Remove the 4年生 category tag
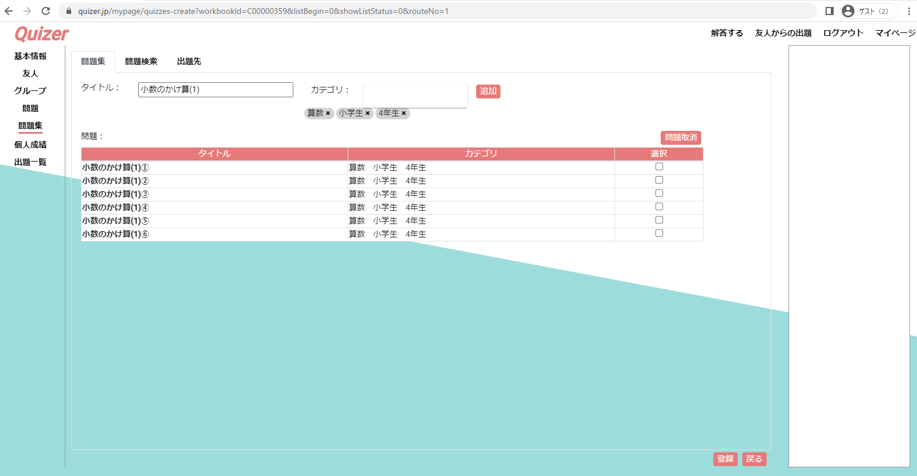Image resolution: width=917 pixels, height=476 pixels. point(404,113)
